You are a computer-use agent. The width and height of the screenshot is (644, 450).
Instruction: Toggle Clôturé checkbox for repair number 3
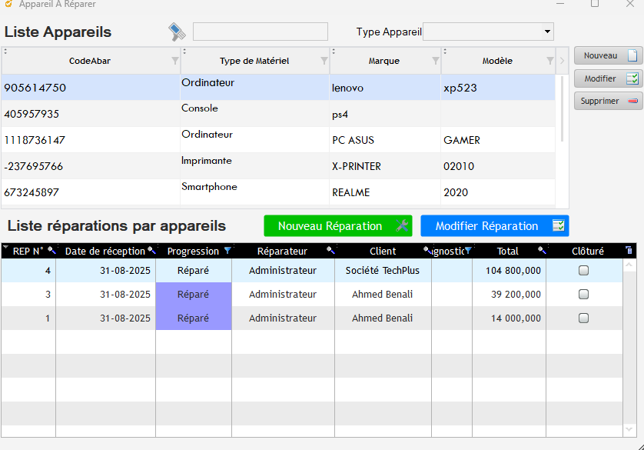(583, 295)
